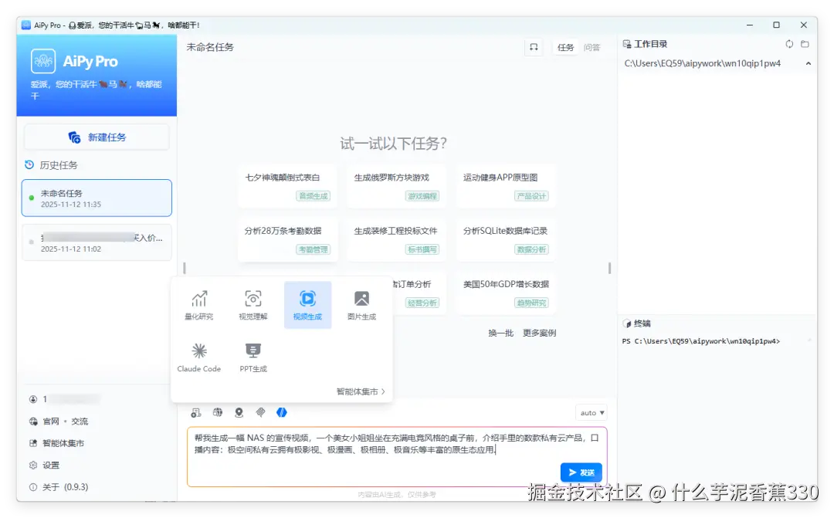This screenshot has width=834, height=518.
Task: Pick the 美国50年GDP增长数据 suggestion card
Action: (505, 292)
